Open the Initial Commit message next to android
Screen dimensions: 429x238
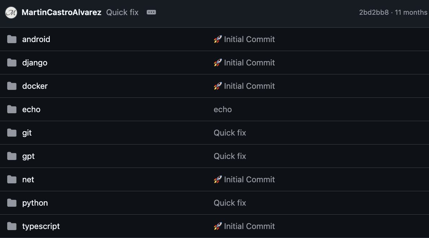pyautogui.click(x=249, y=39)
